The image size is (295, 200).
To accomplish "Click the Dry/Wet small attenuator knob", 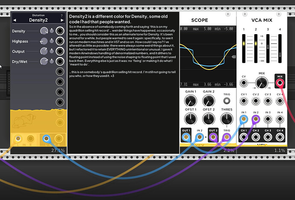I will point(52,61).
